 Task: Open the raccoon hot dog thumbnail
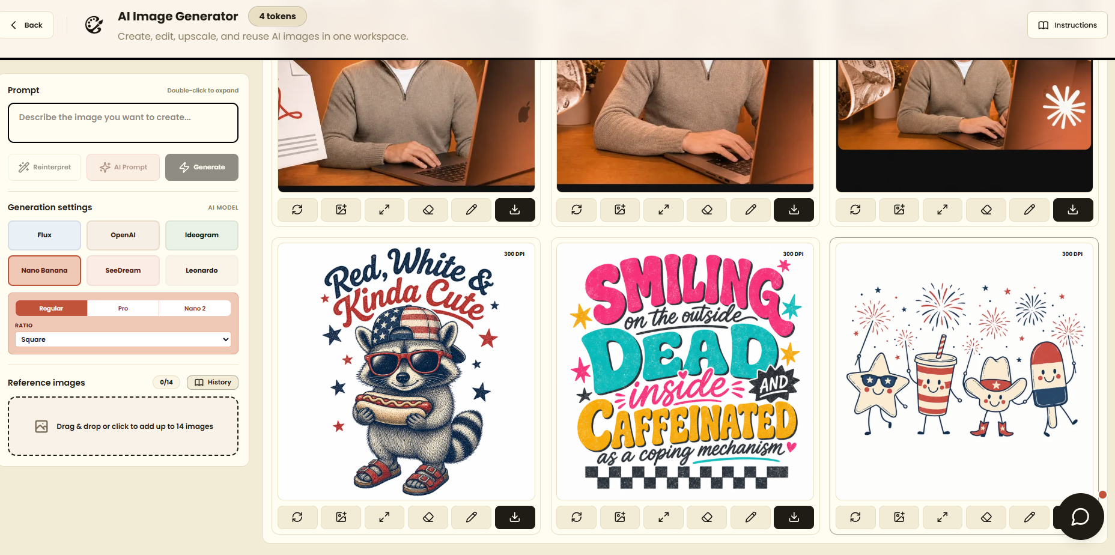click(x=406, y=371)
